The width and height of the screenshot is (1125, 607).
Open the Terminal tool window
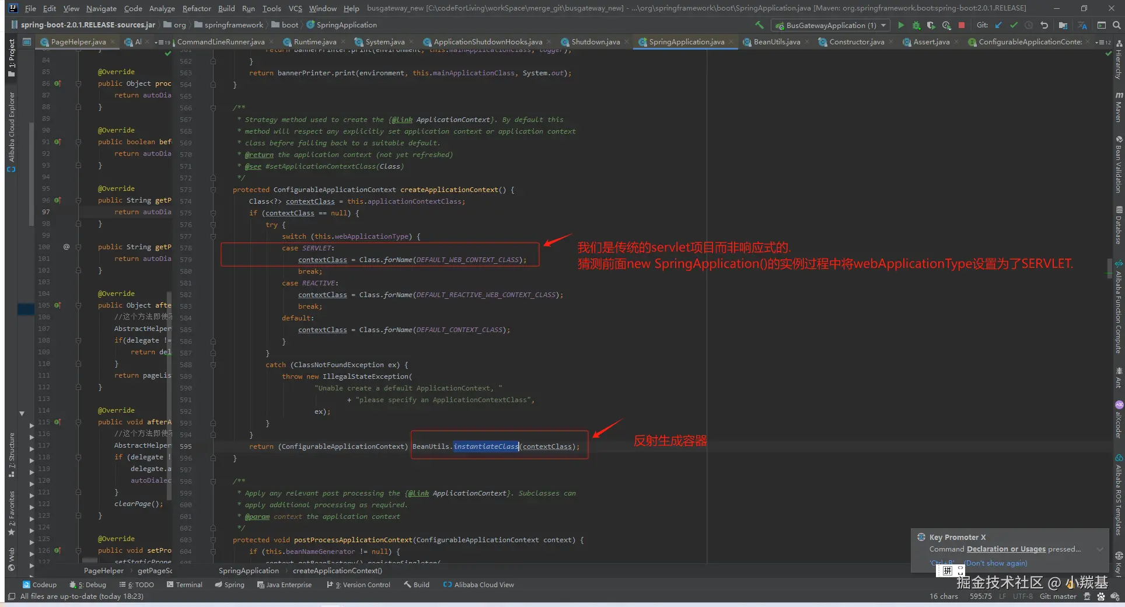tap(184, 584)
